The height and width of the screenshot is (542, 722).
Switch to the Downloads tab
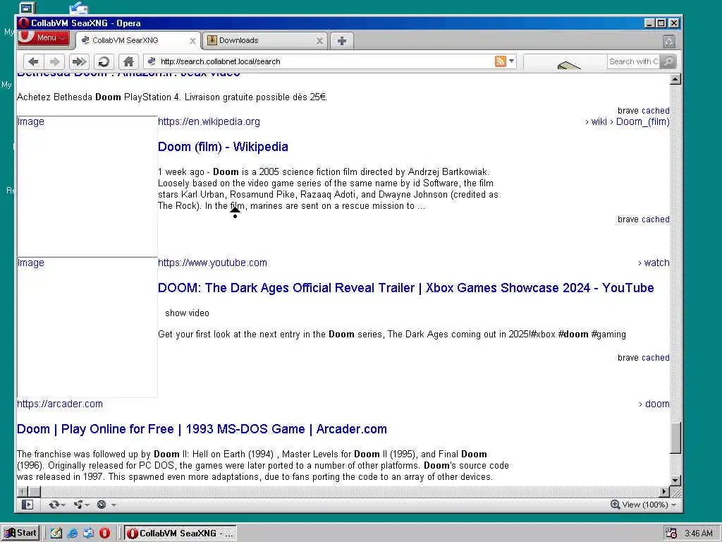[265, 40]
